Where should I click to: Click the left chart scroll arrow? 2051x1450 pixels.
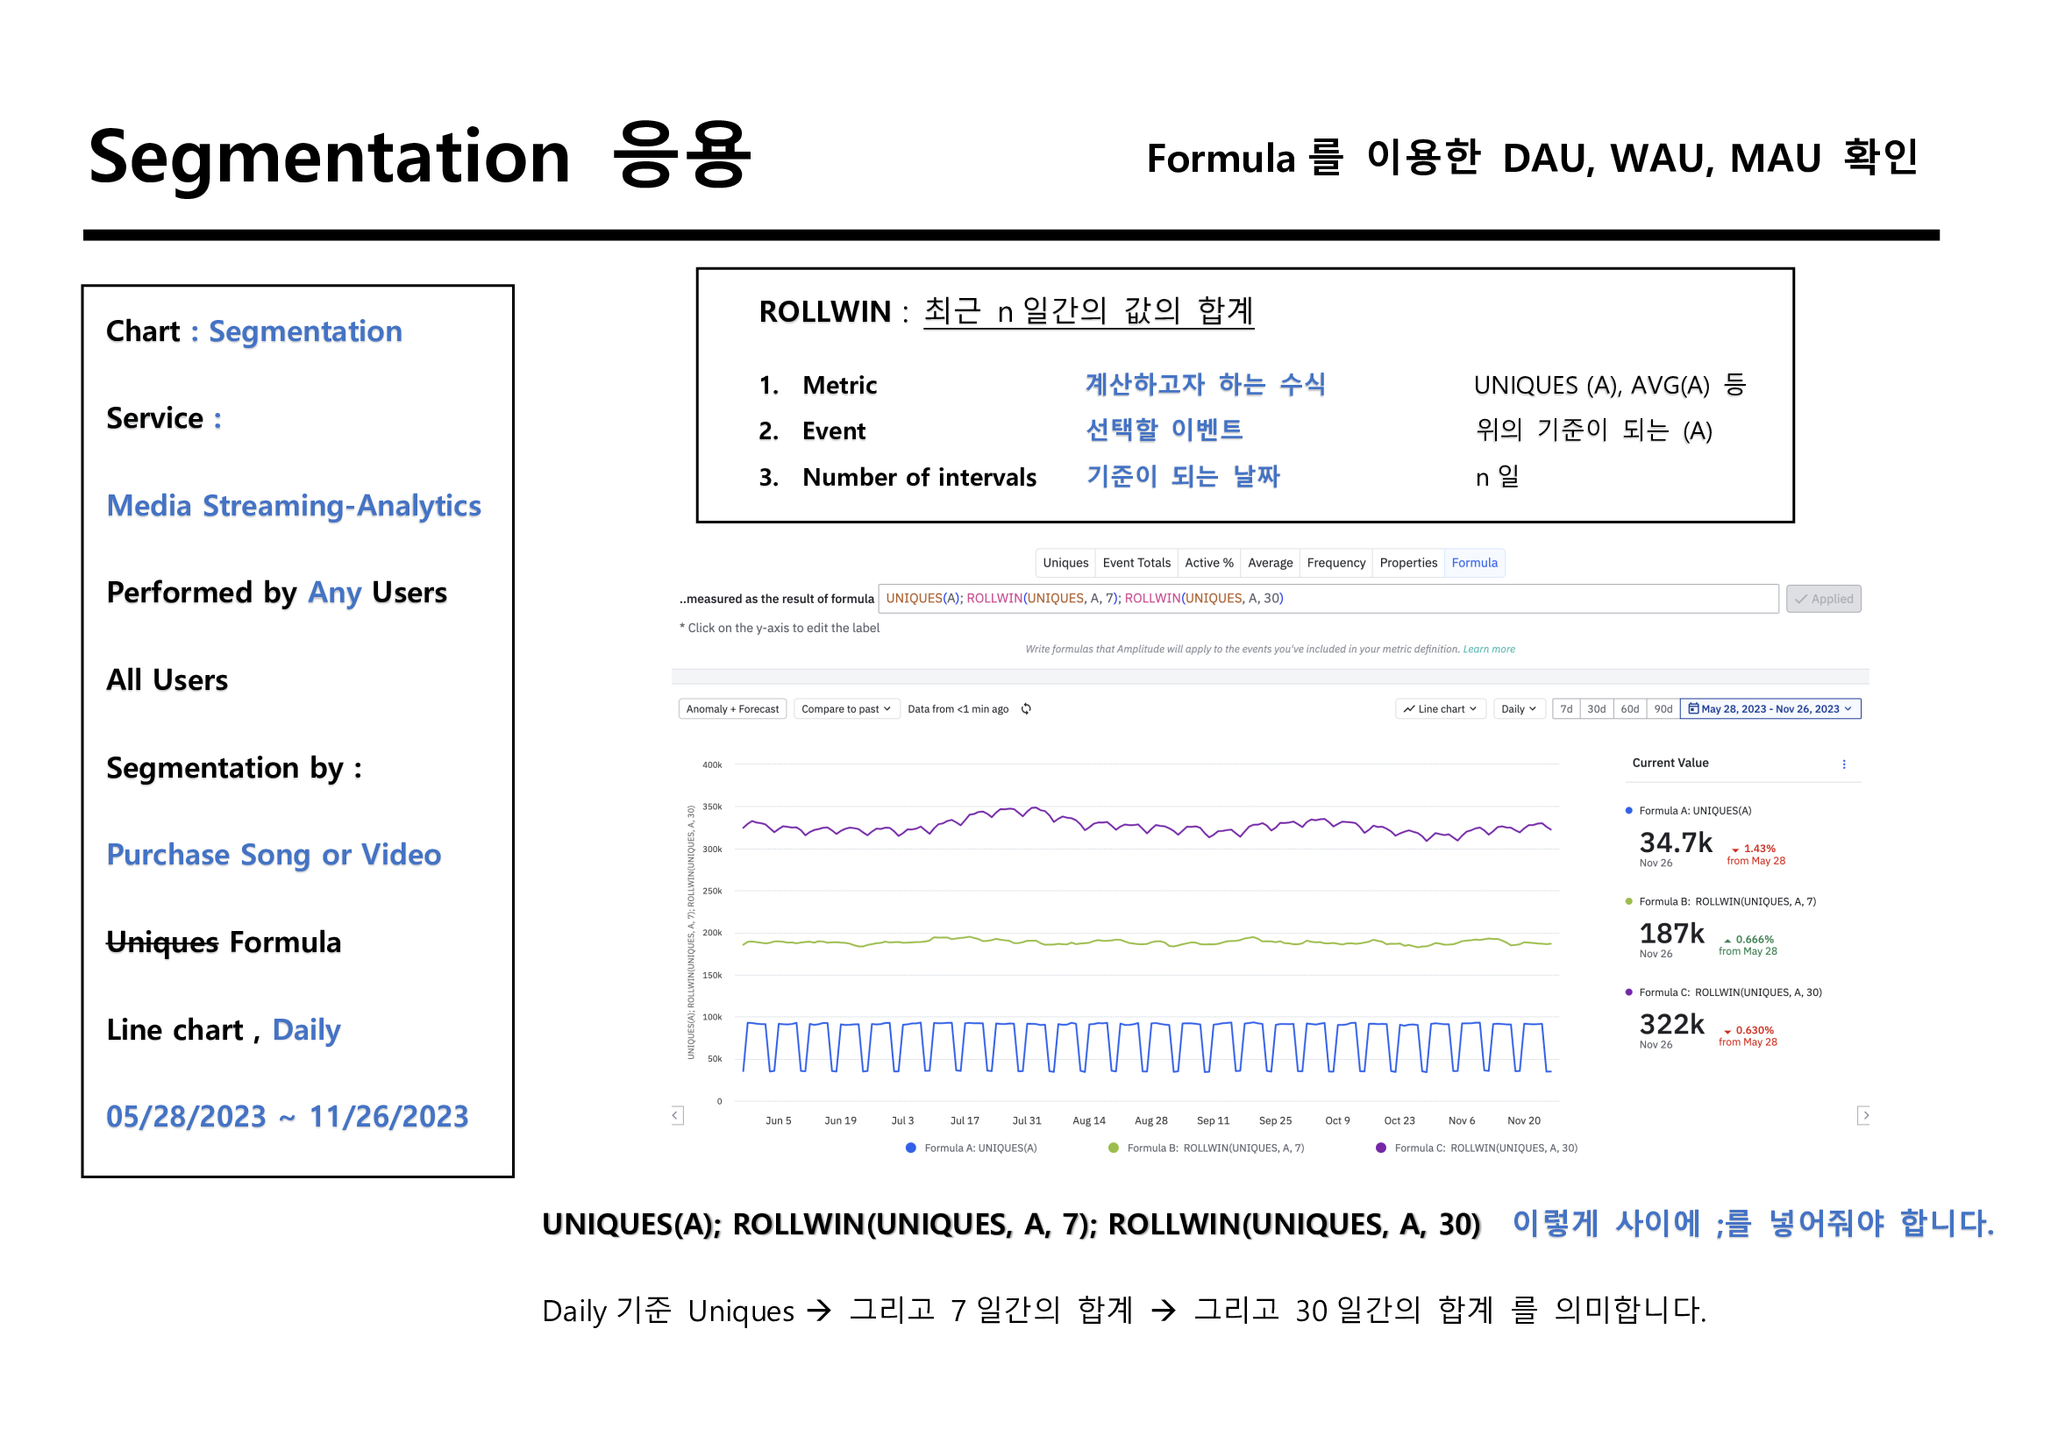point(678,1115)
